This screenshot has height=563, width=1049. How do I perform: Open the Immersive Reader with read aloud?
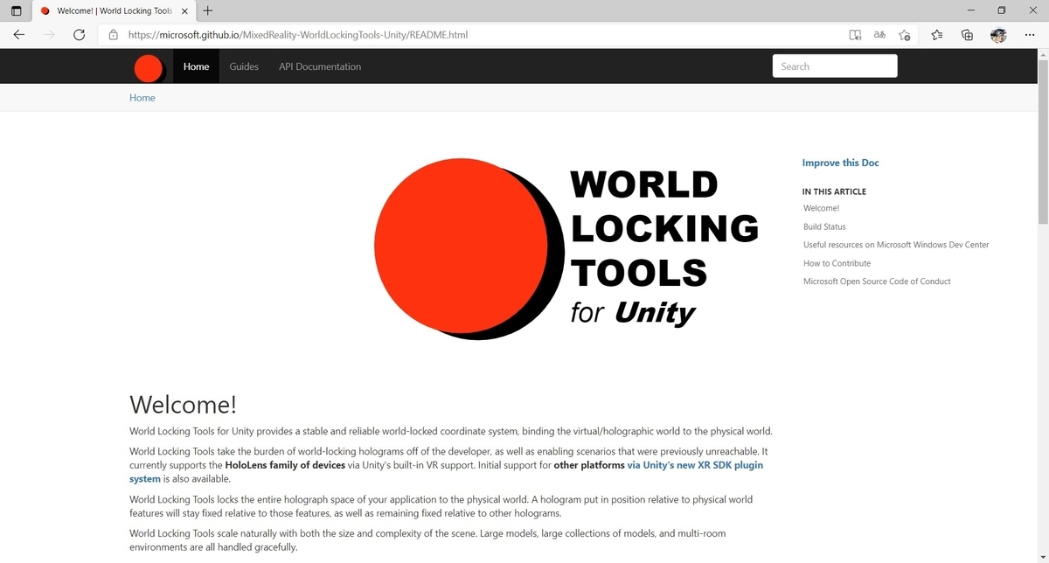pos(854,35)
